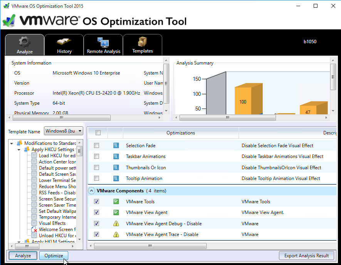Switch to the Analyze tab
341x265 pixels.
point(25,45)
